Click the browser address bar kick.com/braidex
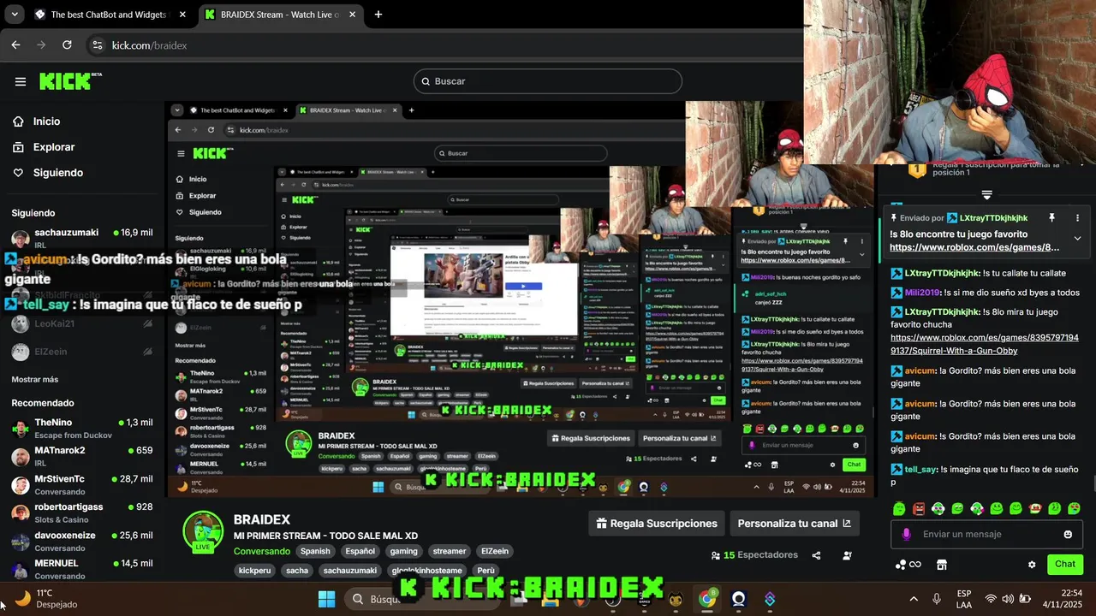Viewport: 1096px width, 616px height. point(445,45)
